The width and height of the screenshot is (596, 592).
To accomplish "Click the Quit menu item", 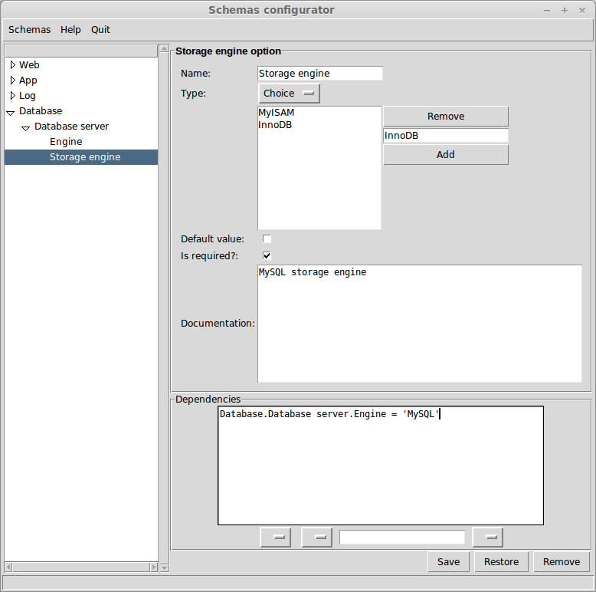I will 100,30.
